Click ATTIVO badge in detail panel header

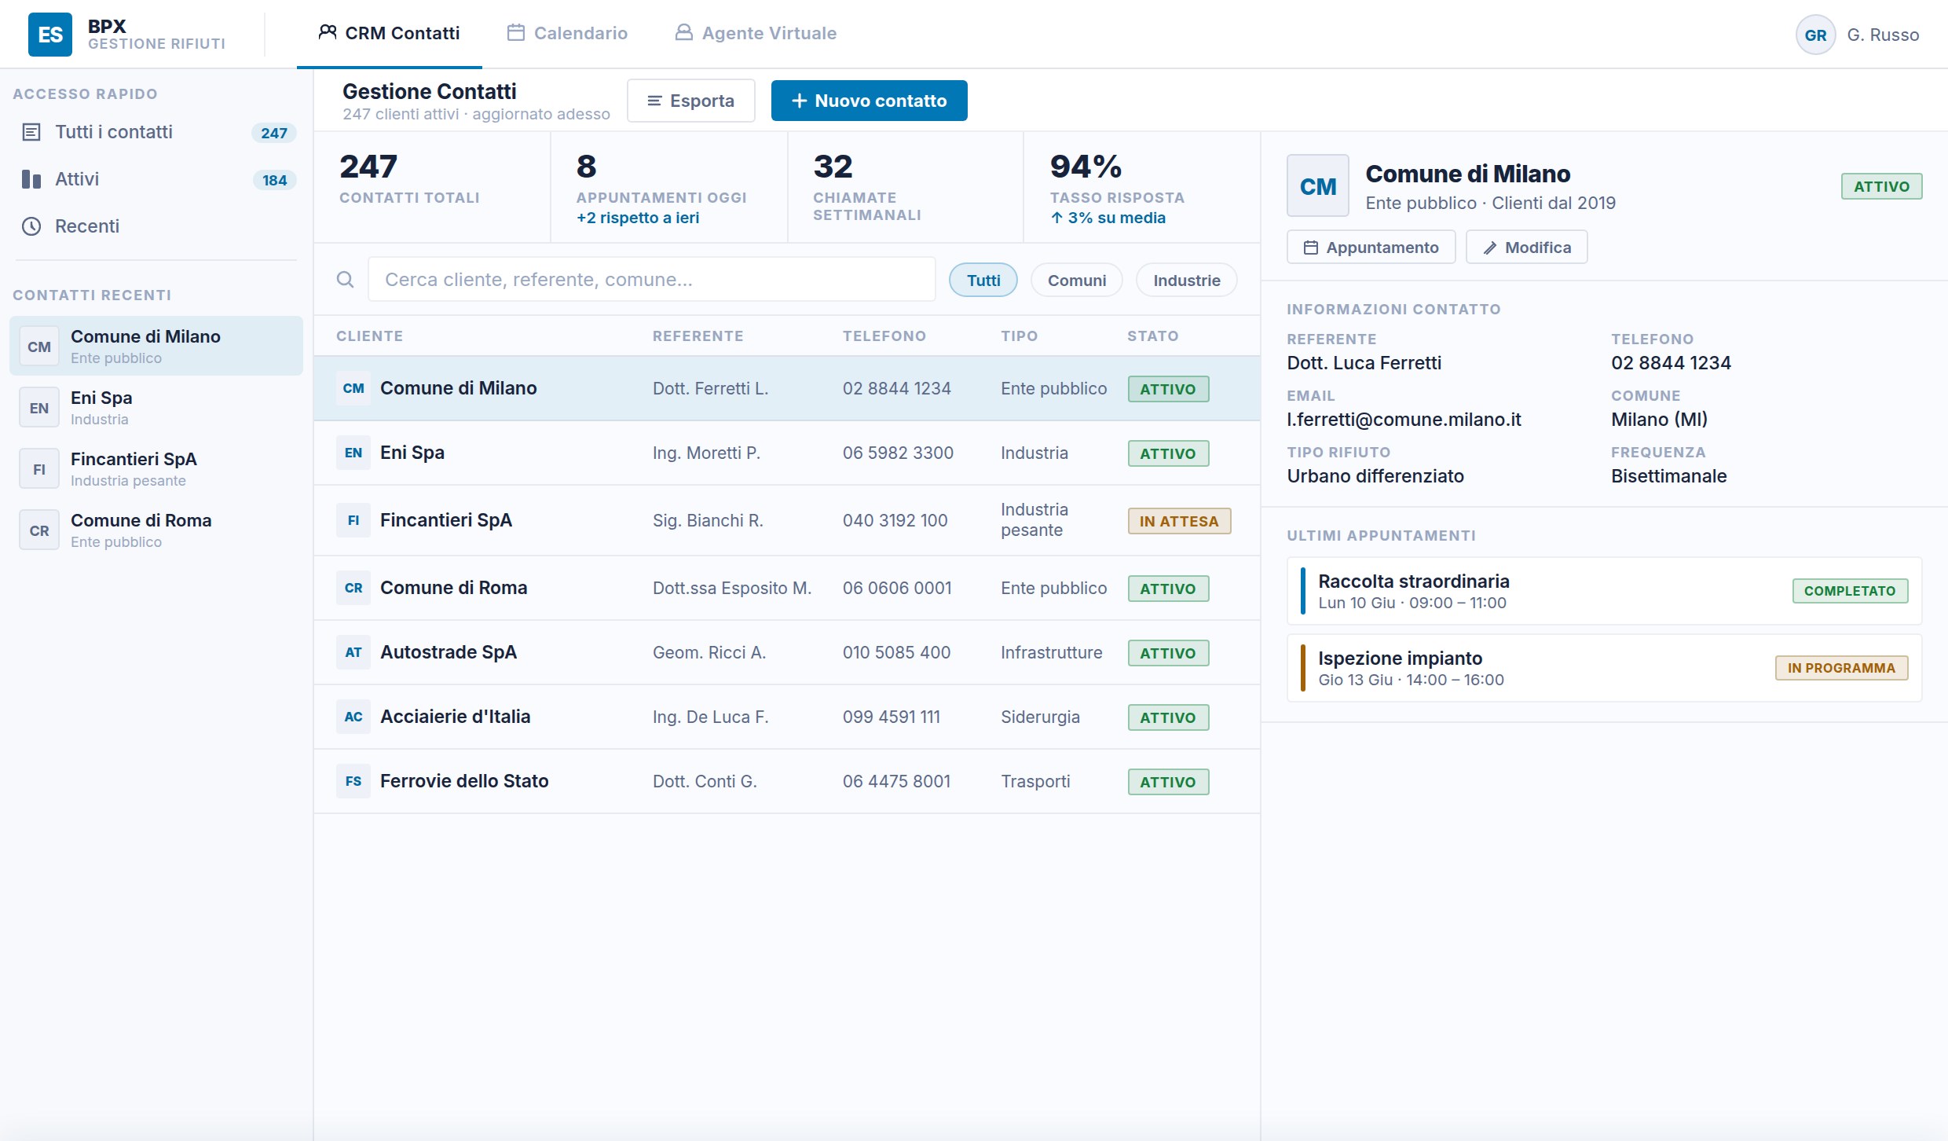(x=1881, y=186)
